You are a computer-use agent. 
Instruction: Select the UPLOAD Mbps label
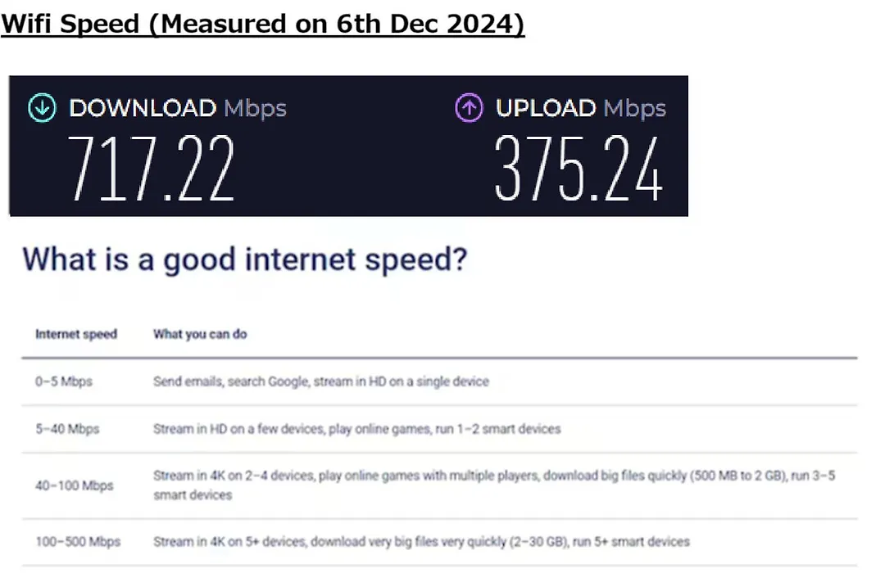(581, 108)
